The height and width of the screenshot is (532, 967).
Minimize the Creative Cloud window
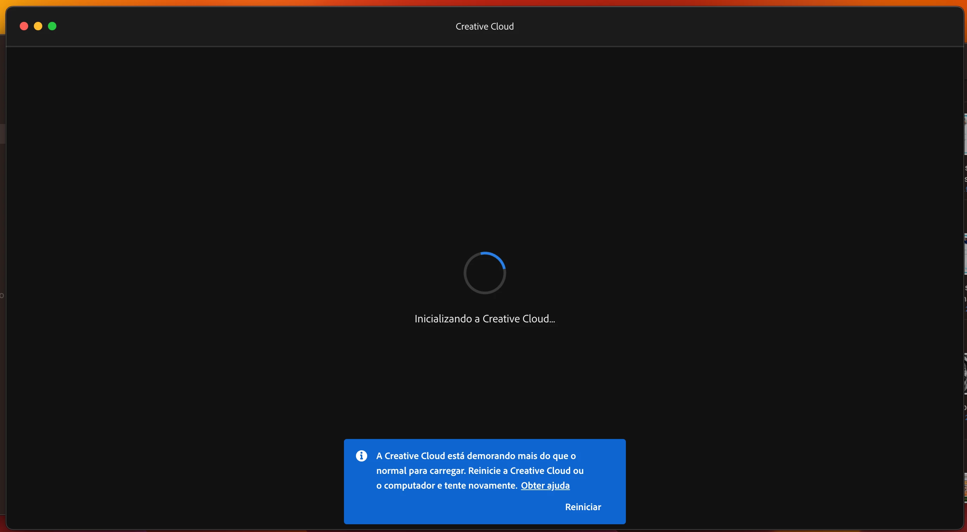(38, 26)
